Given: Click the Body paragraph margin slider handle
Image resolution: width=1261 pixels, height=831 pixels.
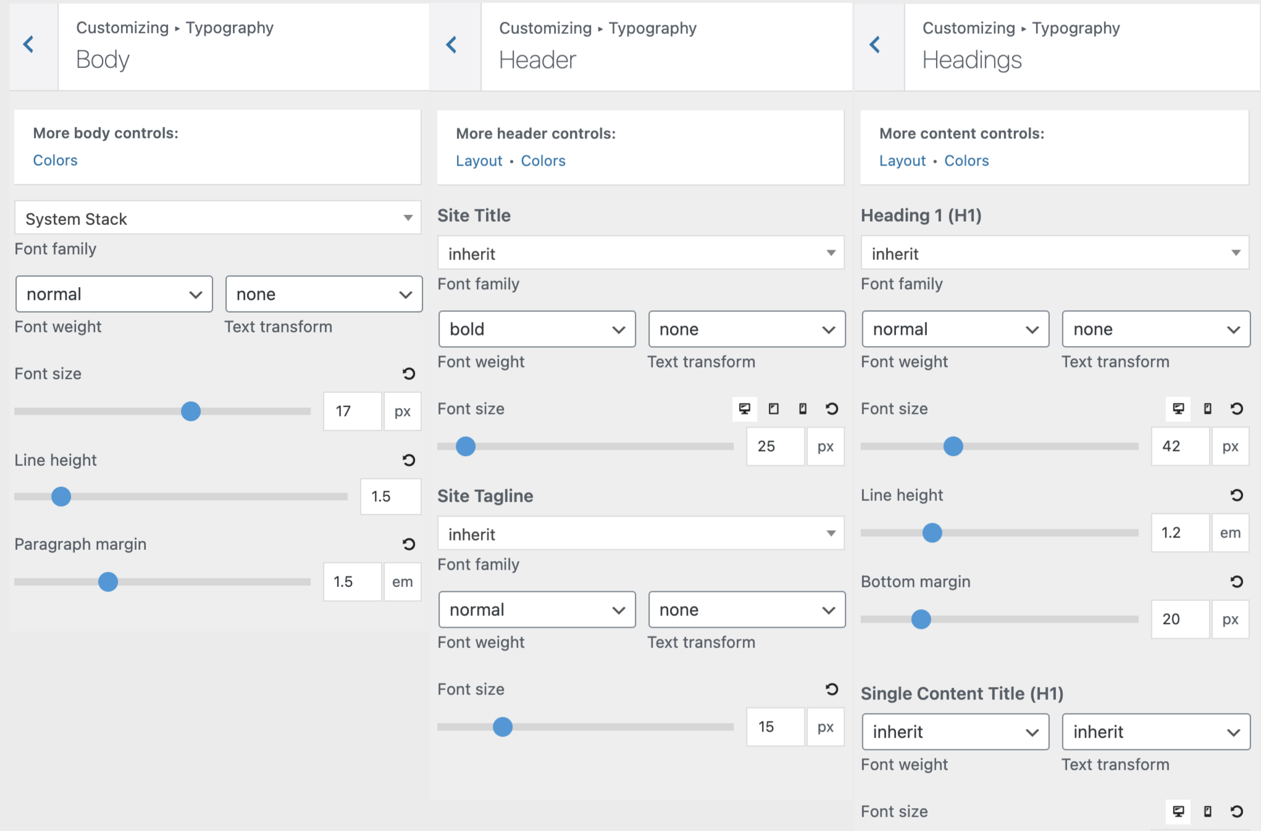Looking at the screenshot, I should point(108,582).
